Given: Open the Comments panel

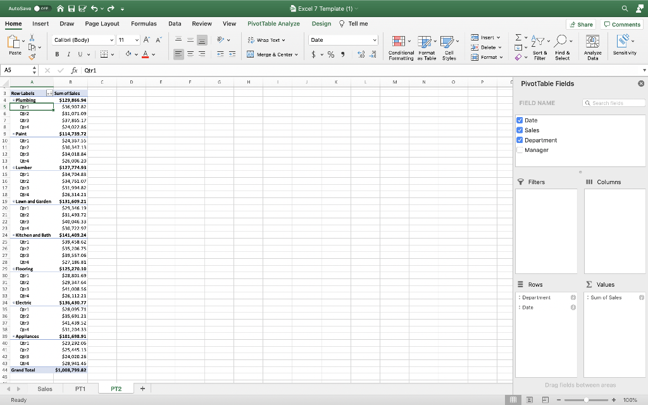Looking at the screenshot, I should pyautogui.click(x=622, y=23).
